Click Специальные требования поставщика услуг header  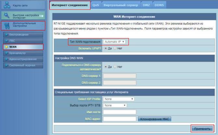point(91,92)
